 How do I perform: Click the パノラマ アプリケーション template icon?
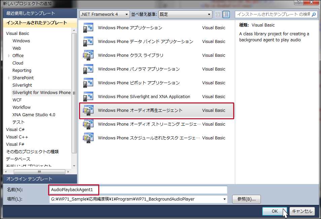tap(88, 69)
